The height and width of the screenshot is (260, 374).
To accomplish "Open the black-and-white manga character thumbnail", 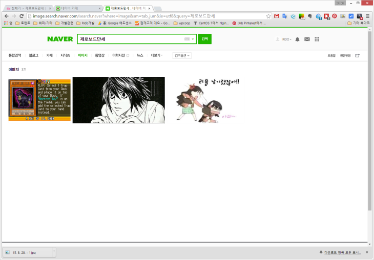I will pyautogui.click(x=118, y=100).
